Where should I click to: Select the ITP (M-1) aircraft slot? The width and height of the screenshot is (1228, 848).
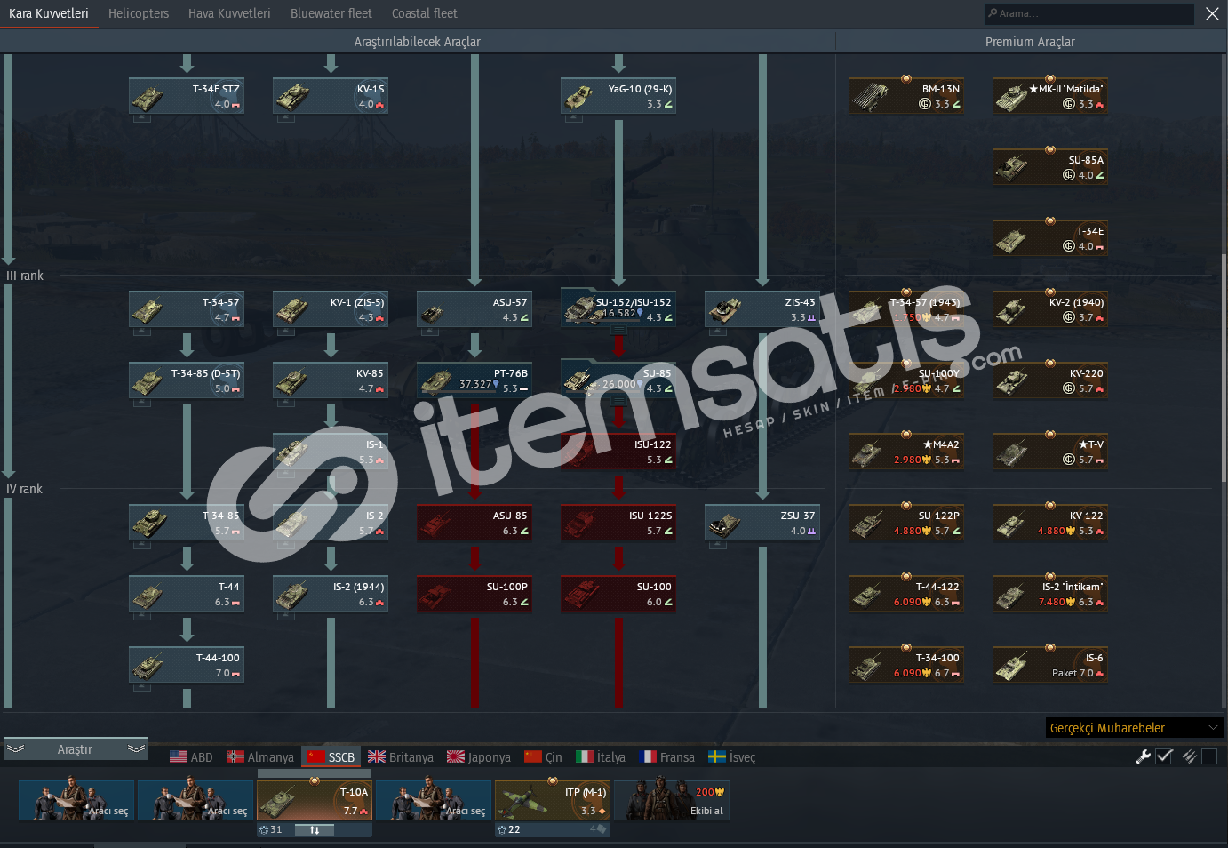coord(553,800)
